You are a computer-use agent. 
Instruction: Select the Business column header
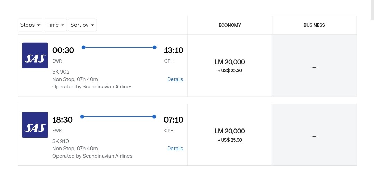314,25
